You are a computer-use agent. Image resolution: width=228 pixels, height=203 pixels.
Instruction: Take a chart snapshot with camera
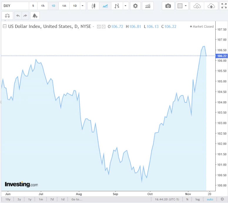168,6
